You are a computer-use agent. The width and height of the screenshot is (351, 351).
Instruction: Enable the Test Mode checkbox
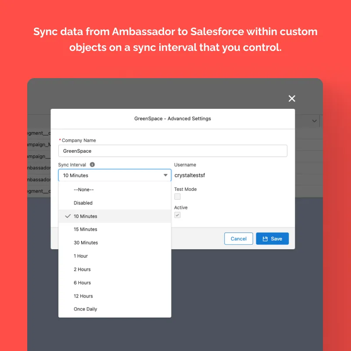pos(177,197)
